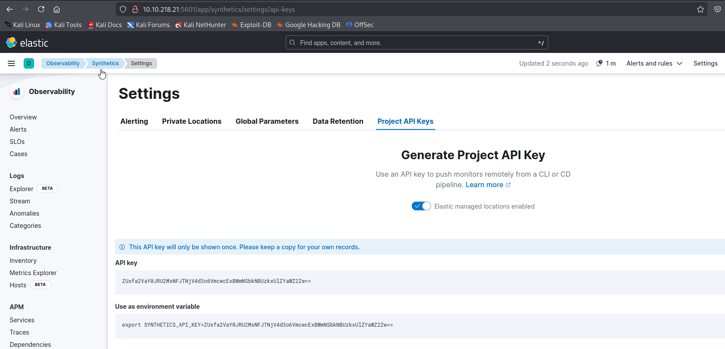
Task: Click the info icon in the API key callout
Action: [x=122, y=247]
